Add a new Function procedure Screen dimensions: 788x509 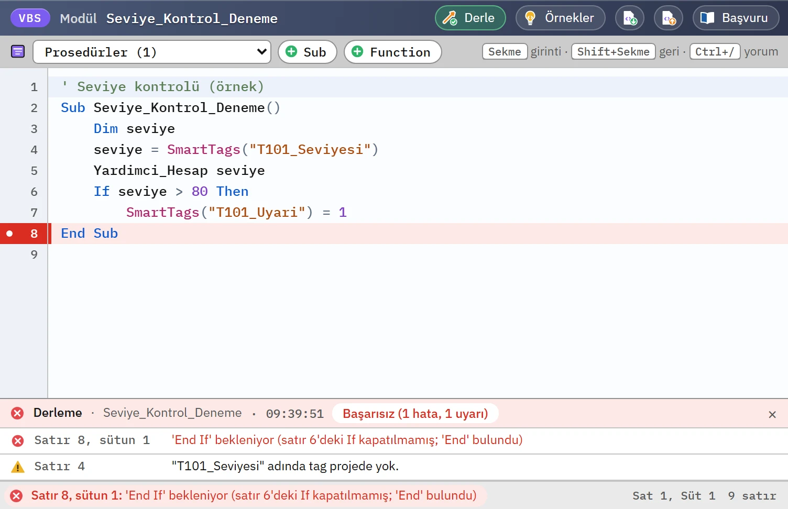click(392, 52)
